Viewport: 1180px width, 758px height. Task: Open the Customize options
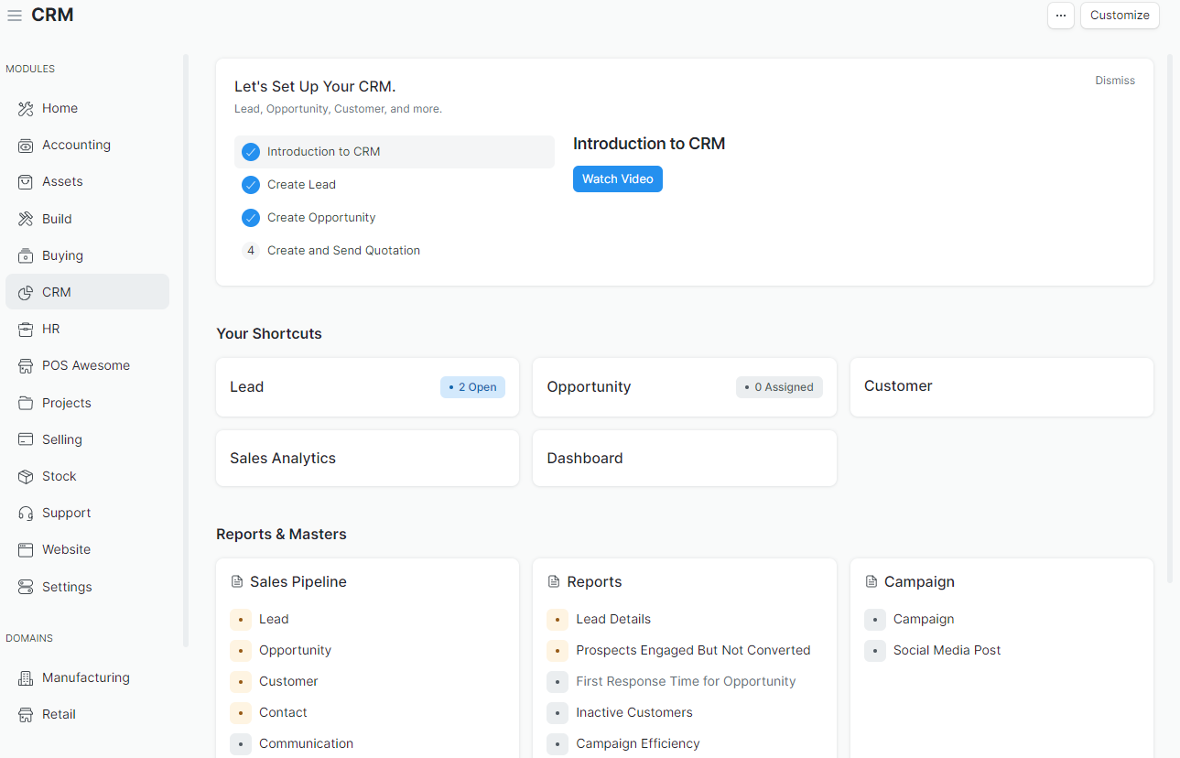[1119, 16]
